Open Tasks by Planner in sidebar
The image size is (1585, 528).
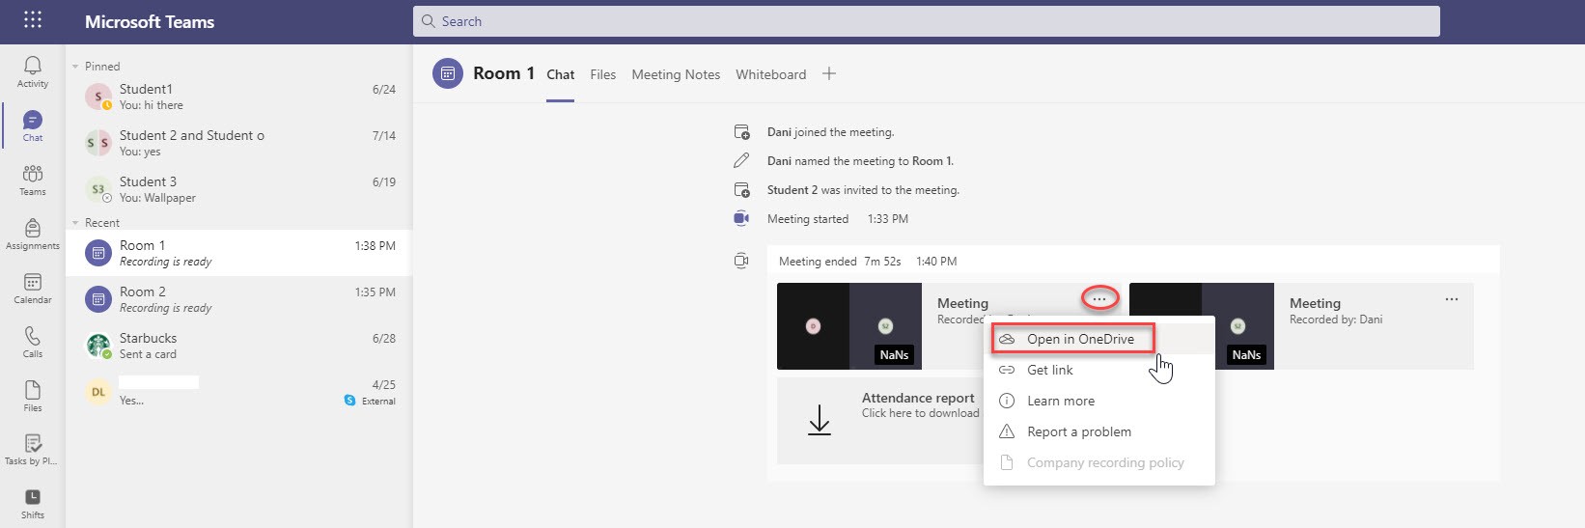33,450
